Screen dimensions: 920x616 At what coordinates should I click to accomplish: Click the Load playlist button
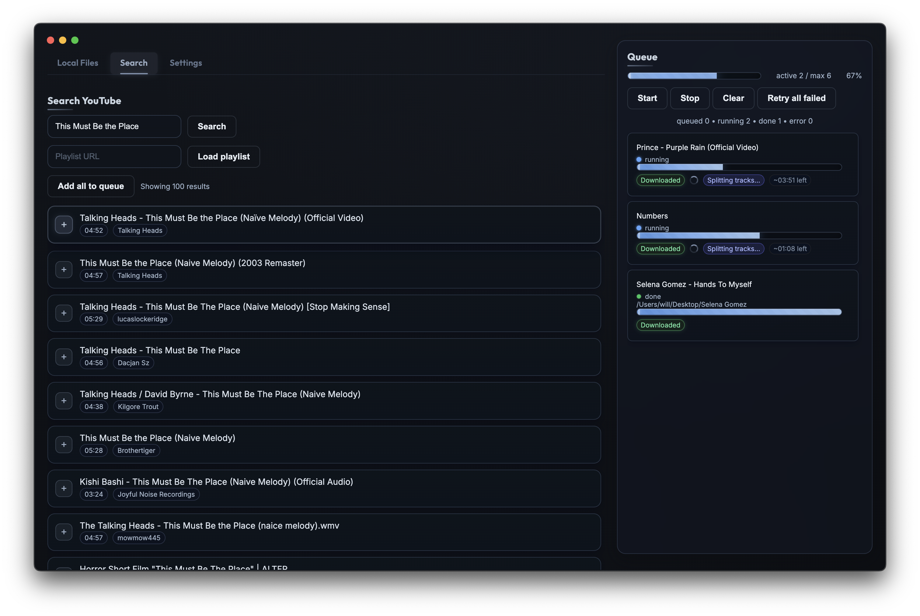(223, 156)
